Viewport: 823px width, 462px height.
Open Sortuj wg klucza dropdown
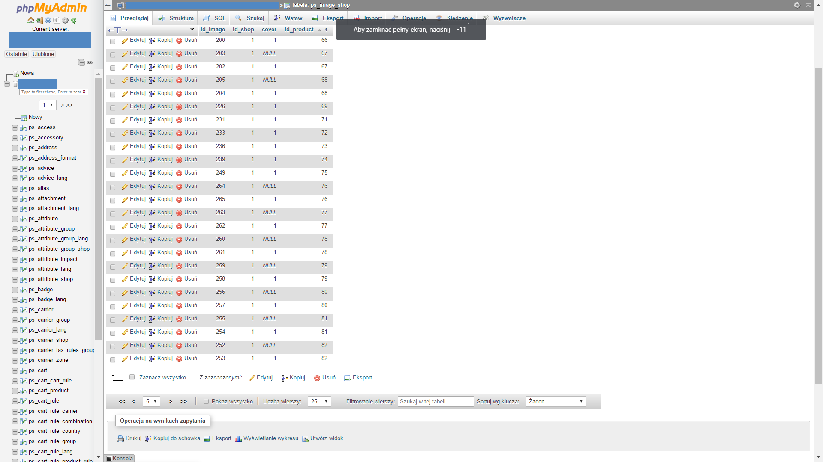556,401
